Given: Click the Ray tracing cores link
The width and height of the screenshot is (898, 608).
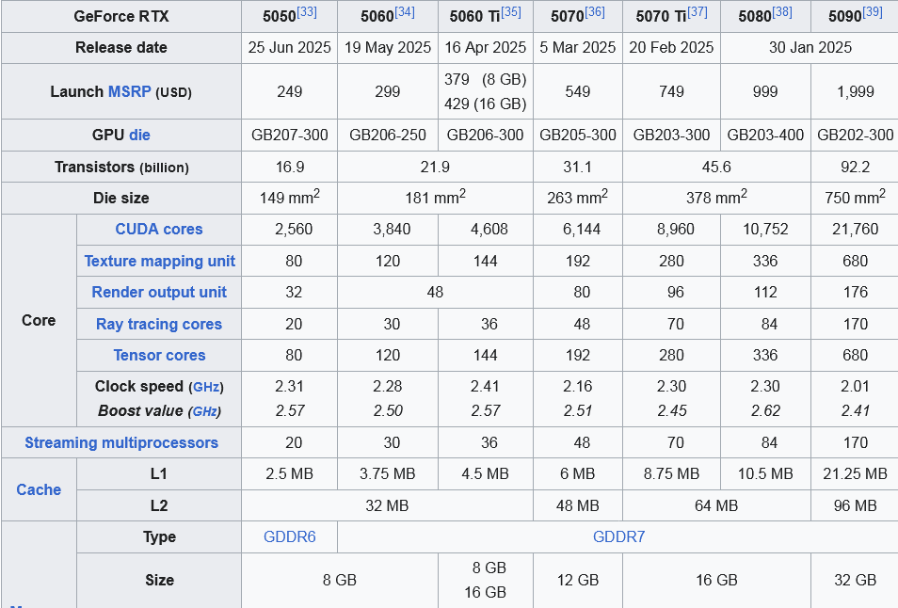Looking at the screenshot, I should pyautogui.click(x=158, y=324).
